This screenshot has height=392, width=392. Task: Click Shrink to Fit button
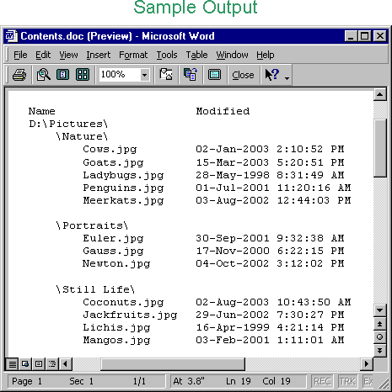coord(191,75)
